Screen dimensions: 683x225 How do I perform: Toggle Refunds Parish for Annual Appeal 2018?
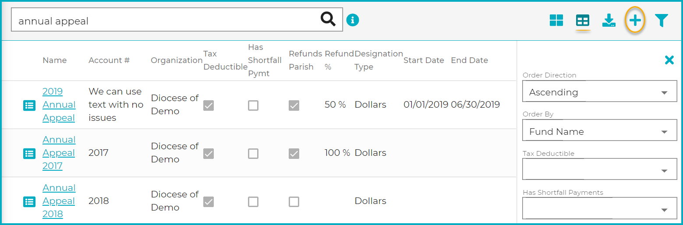tap(294, 201)
